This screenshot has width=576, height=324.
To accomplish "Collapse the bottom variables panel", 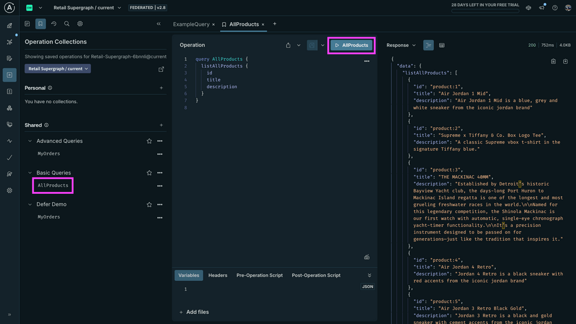I will [370, 275].
